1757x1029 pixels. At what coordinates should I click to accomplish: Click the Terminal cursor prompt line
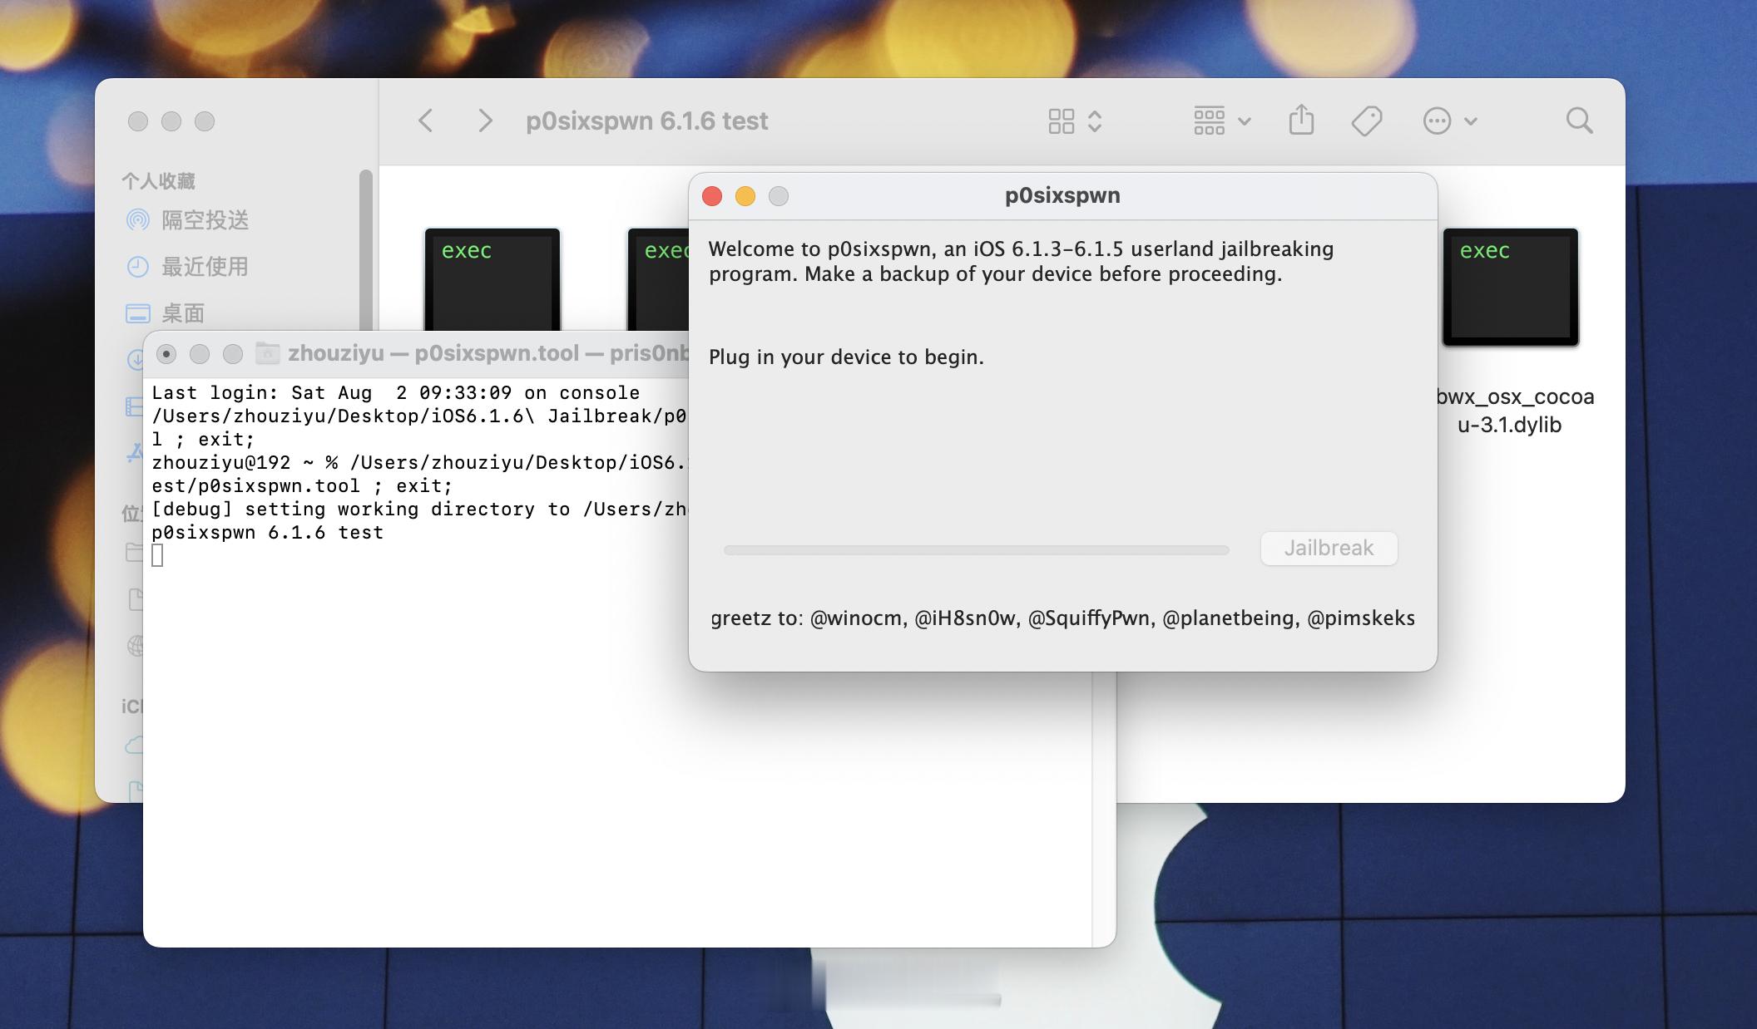point(157,556)
